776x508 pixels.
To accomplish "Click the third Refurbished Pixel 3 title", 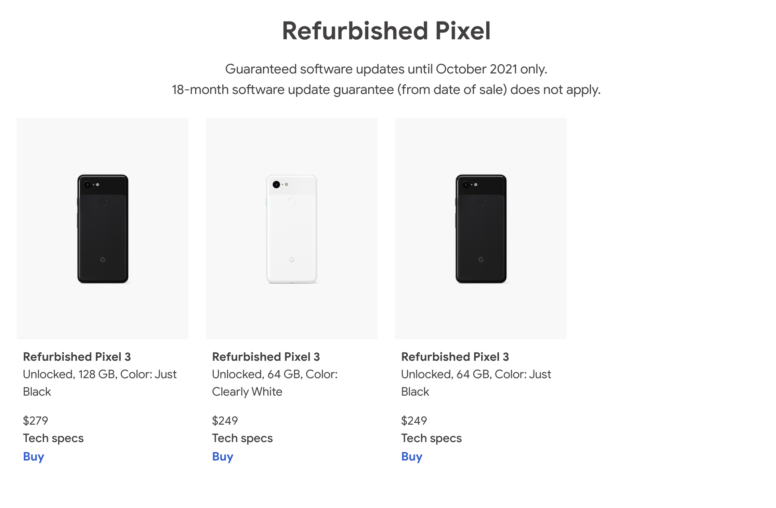I will click(x=456, y=357).
